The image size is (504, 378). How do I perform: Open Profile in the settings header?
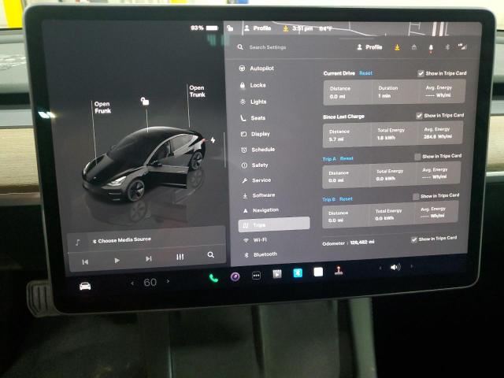pos(369,47)
